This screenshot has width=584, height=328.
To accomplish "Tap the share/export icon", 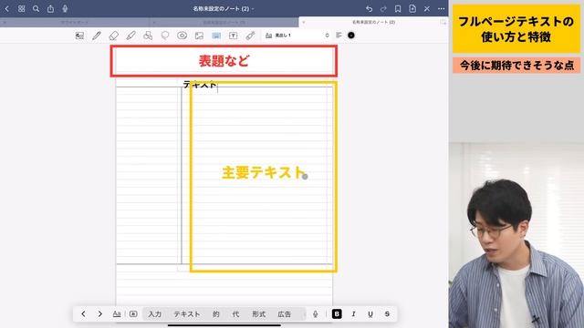I will 50,8.
